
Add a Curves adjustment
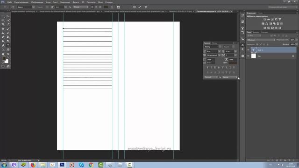coord(272,20)
